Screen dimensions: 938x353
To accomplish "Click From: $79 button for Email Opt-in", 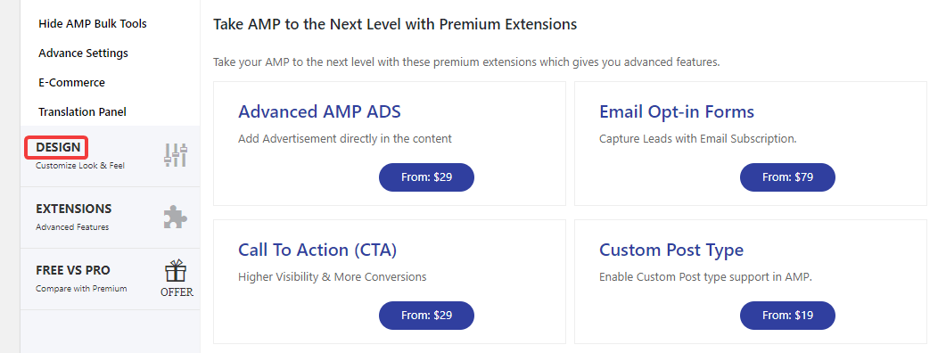I will click(788, 177).
